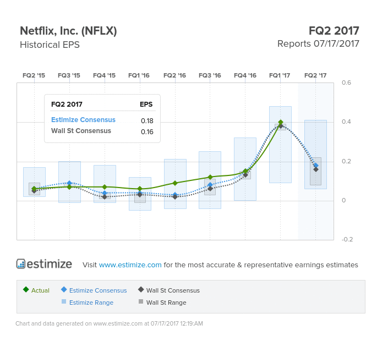Click the blue Estimize Consensus legend diamond
Screen dimensions: 377x341
64,289
